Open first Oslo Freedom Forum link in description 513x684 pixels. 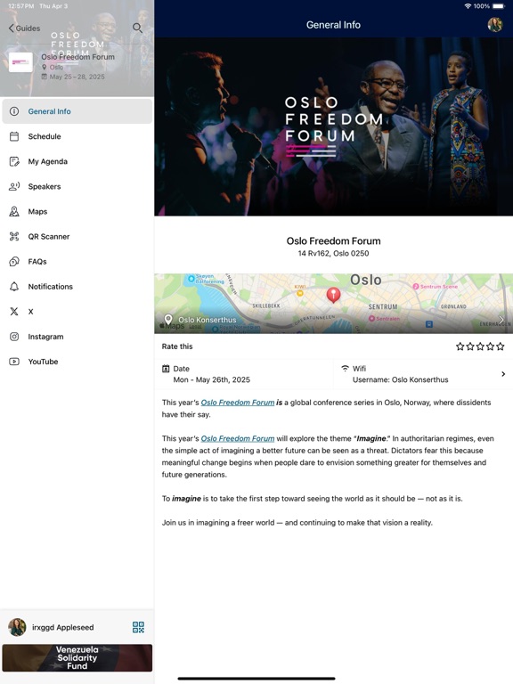tap(238, 403)
